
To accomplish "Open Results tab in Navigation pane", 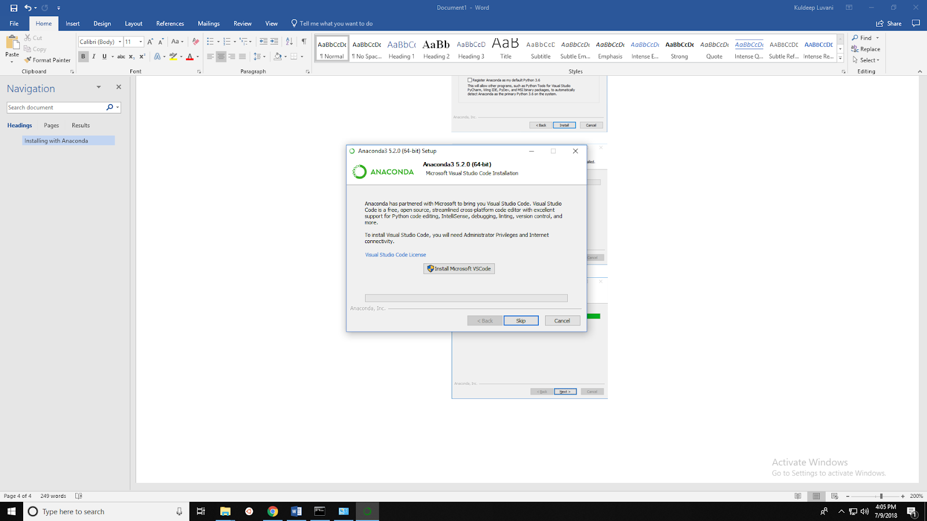I will pos(81,126).
